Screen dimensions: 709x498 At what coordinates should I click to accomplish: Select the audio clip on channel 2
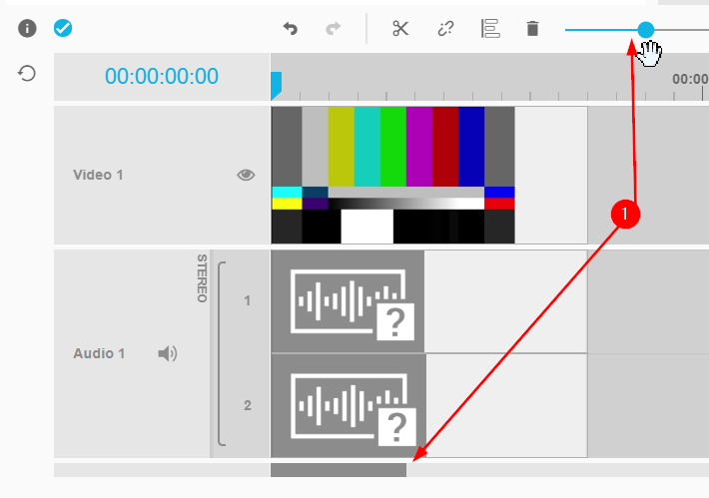pos(348,405)
